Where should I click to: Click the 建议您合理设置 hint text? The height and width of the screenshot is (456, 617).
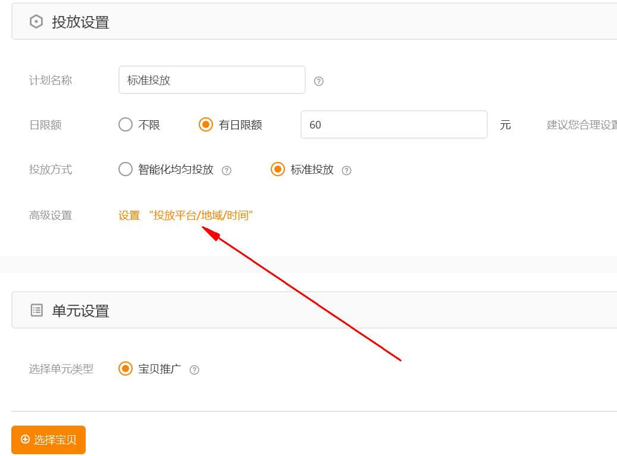(x=581, y=125)
